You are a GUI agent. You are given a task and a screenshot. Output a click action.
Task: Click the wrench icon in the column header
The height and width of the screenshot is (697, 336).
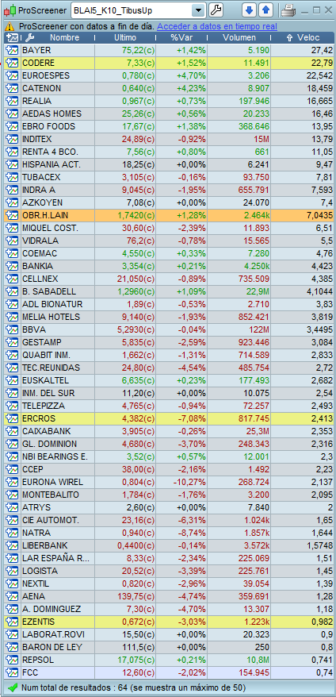[30, 38]
